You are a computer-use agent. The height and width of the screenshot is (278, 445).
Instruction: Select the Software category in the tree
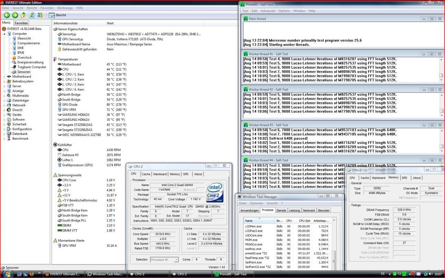click(x=19, y=120)
